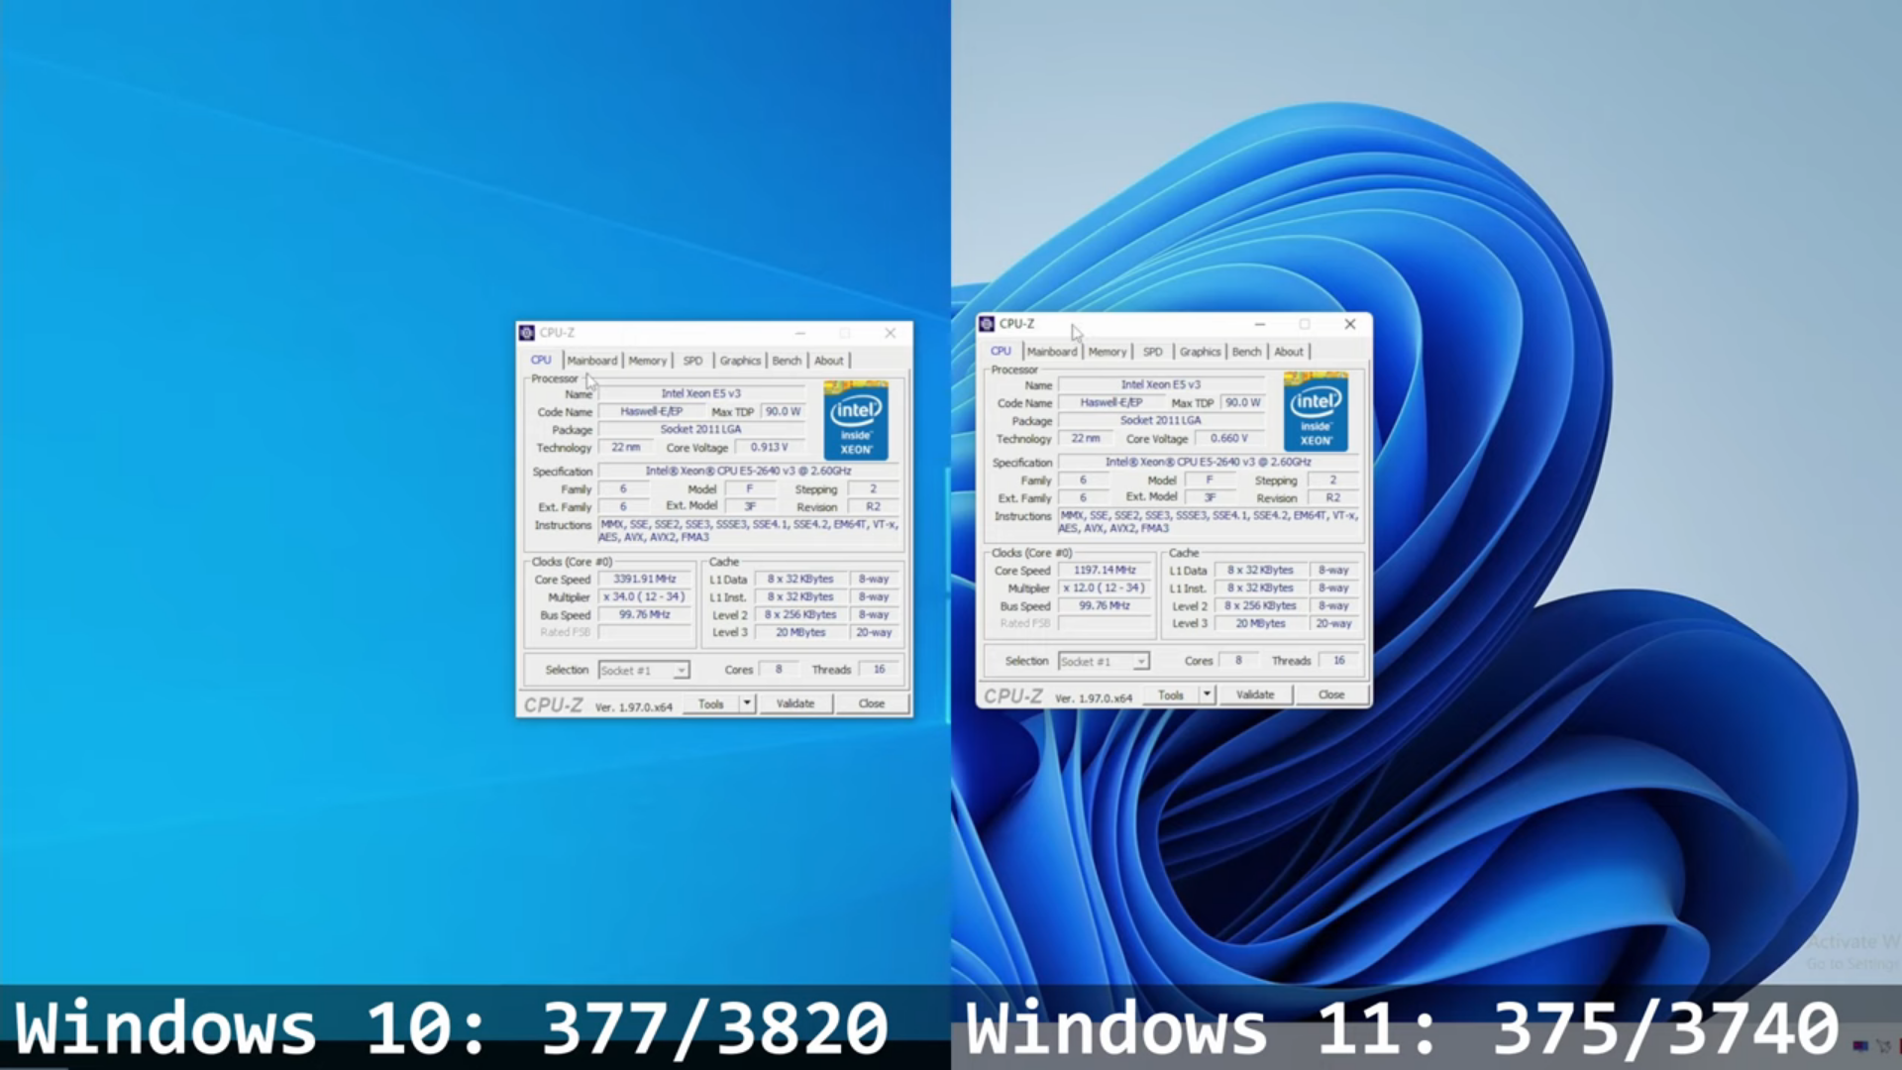Go to the SPD tab in left CPU-Z
The height and width of the screenshot is (1070, 1902).
tap(692, 361)
